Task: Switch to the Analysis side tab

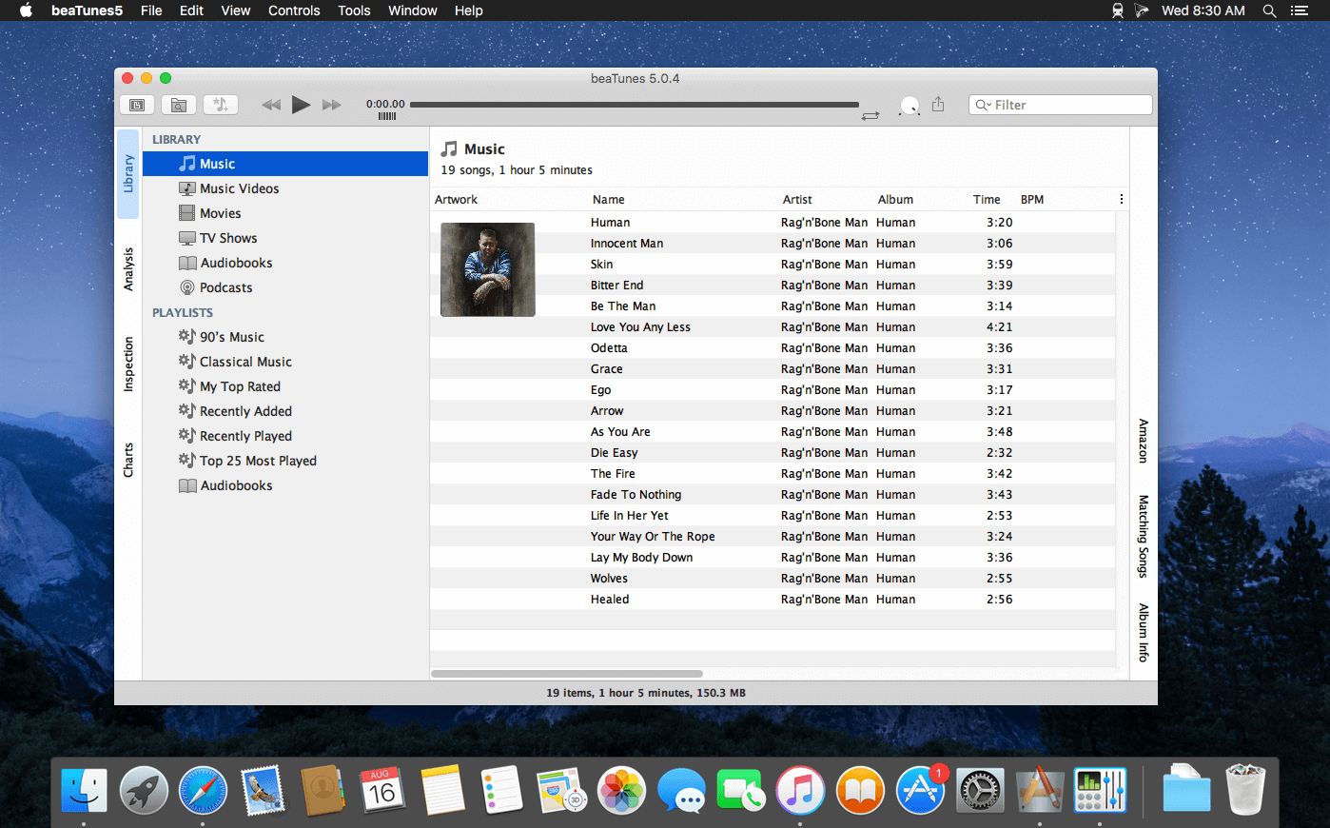Action: point(128,268)
